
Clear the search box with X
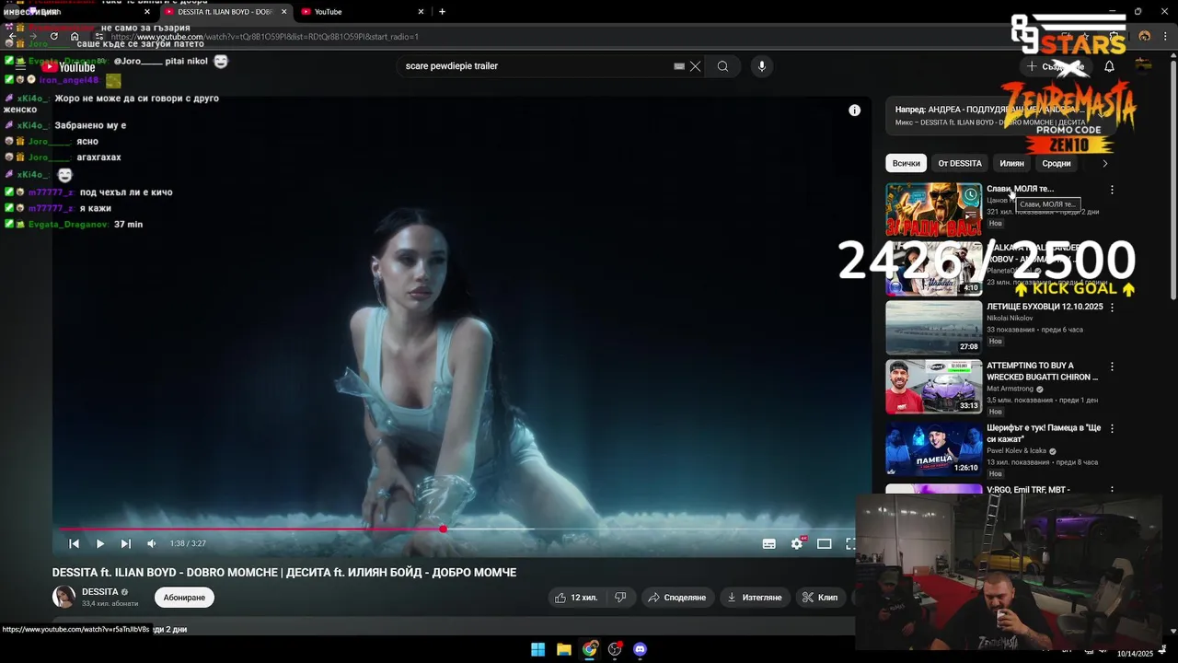(x=695, y=66)
